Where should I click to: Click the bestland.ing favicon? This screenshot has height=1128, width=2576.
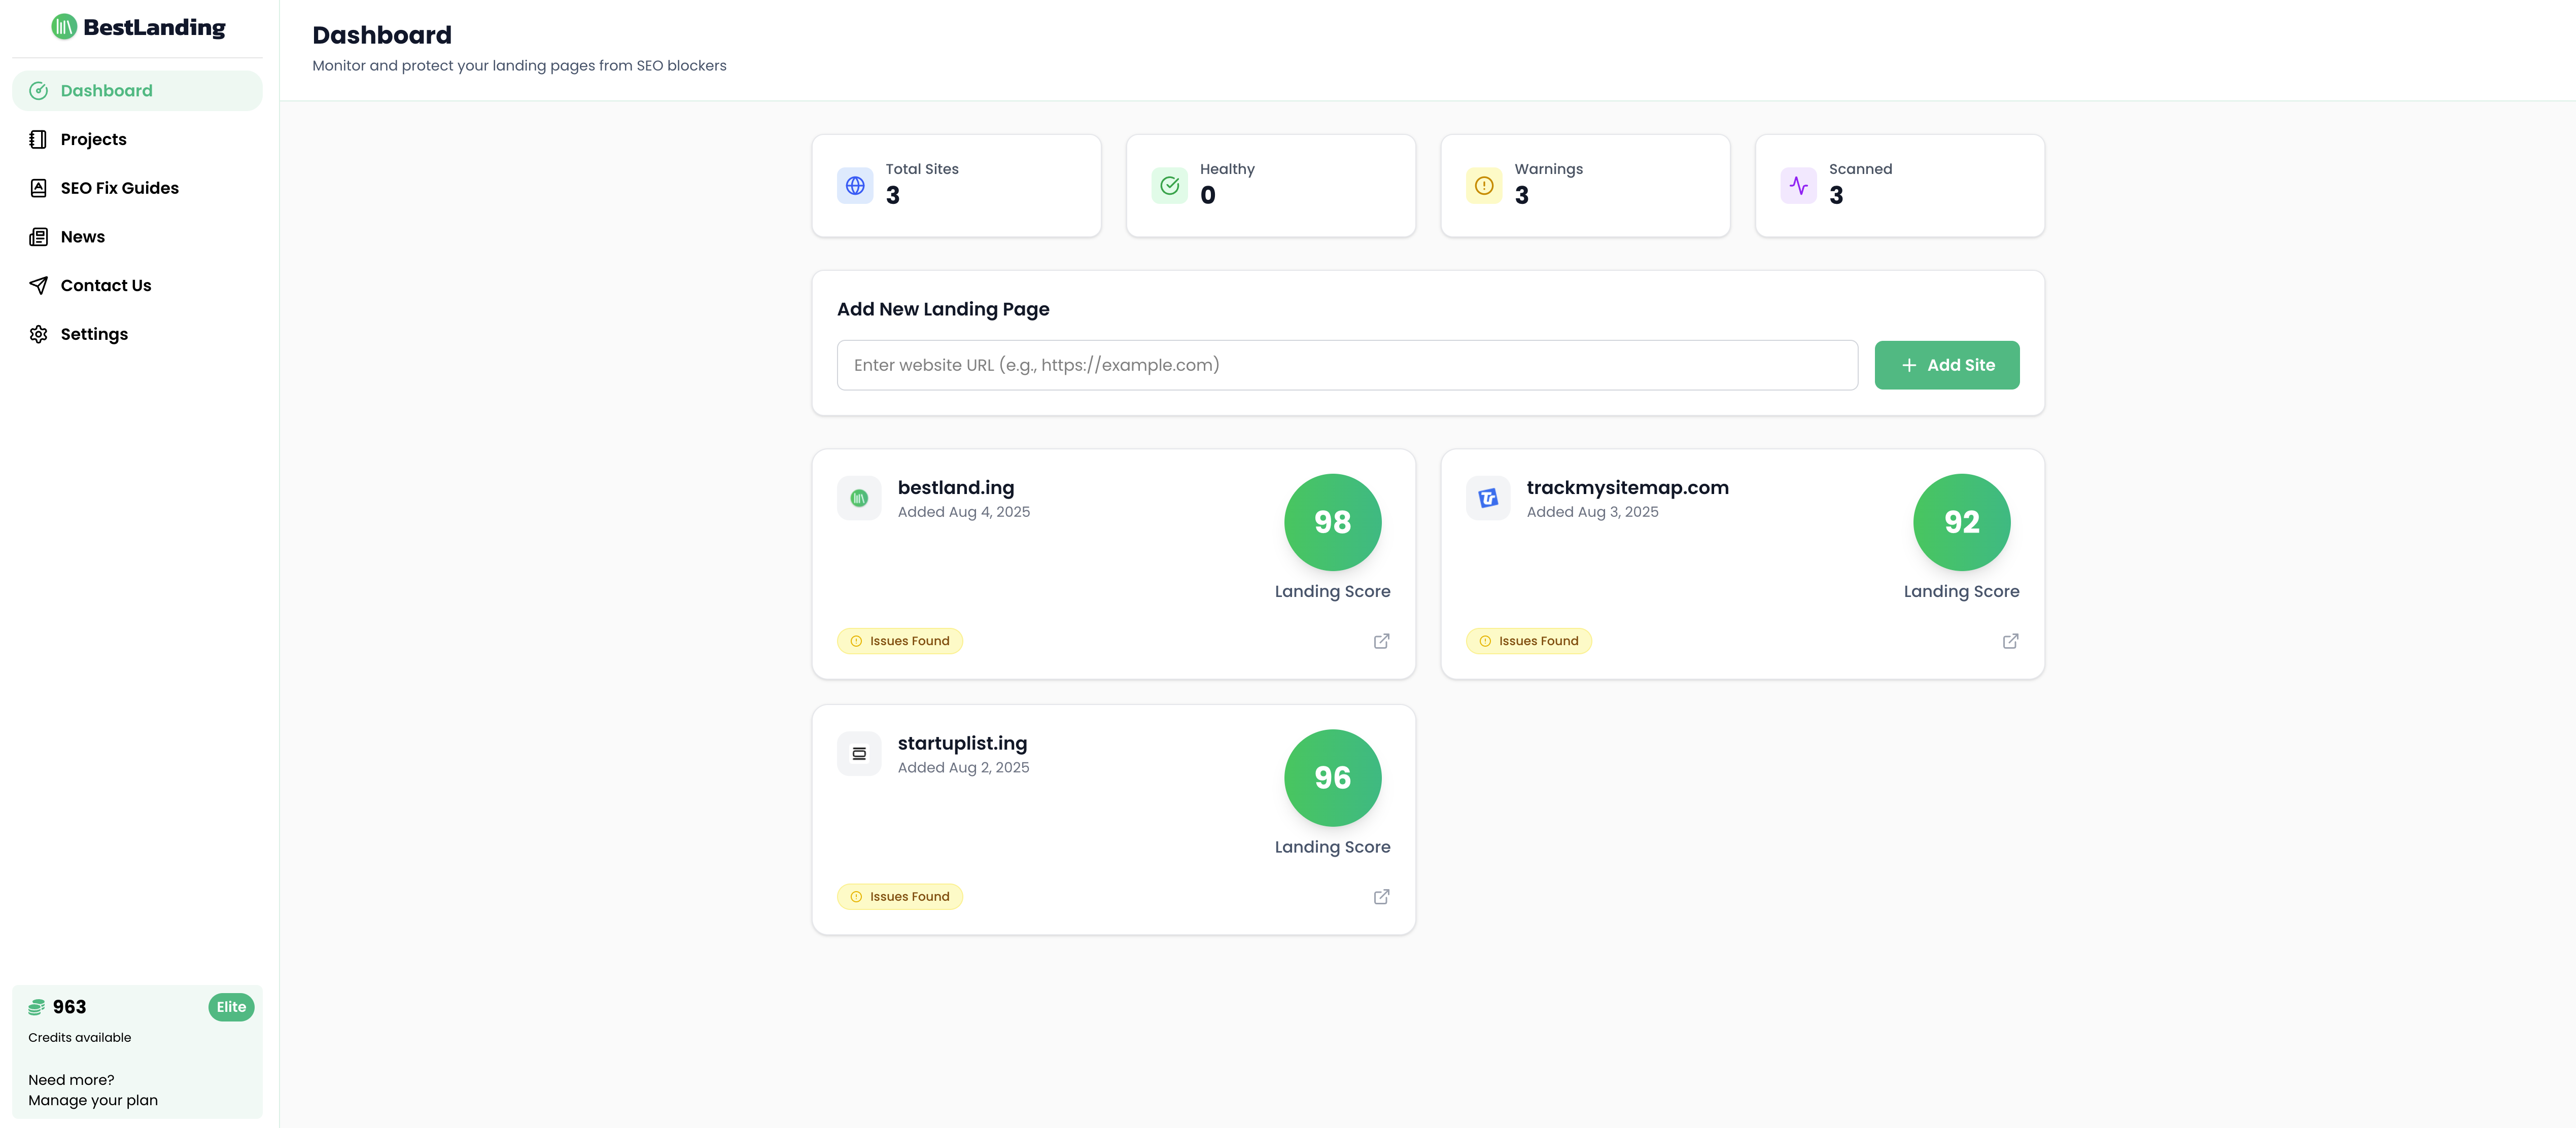[x=859, y=498]
